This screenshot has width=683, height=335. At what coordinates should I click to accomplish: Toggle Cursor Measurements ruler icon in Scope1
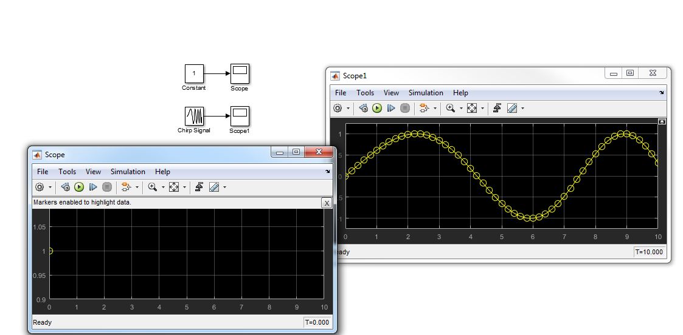point(512,108)
